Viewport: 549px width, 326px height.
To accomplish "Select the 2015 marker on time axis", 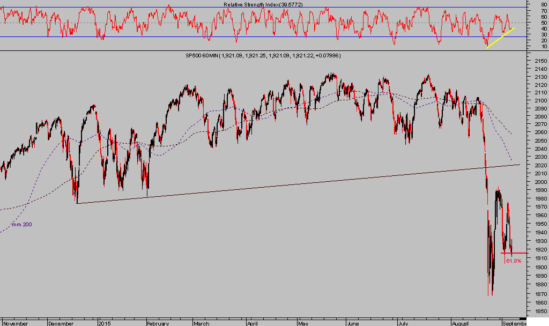I will pos(106,323).
